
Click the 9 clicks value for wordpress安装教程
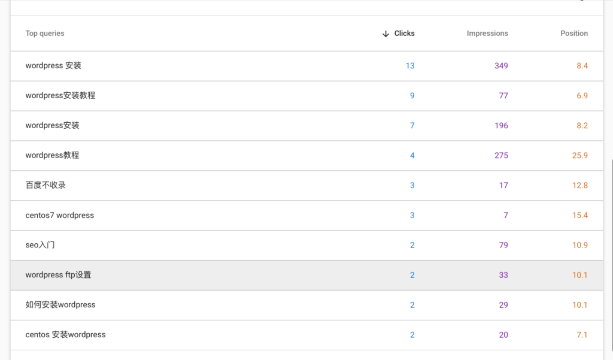click(412, 96)
